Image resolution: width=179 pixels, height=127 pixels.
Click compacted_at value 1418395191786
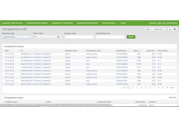[x=122, y=61]
